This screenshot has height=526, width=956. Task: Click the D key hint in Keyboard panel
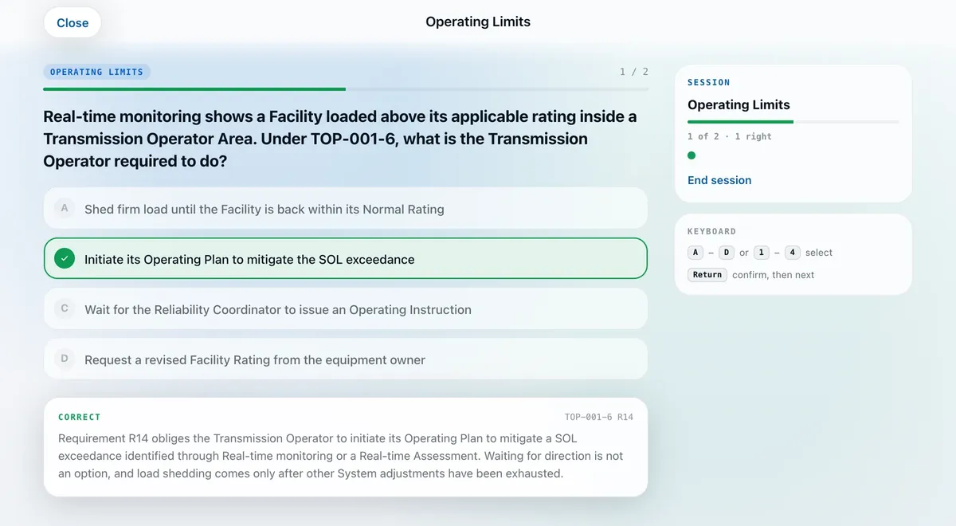pyautogui.click(x=727, y=253)
